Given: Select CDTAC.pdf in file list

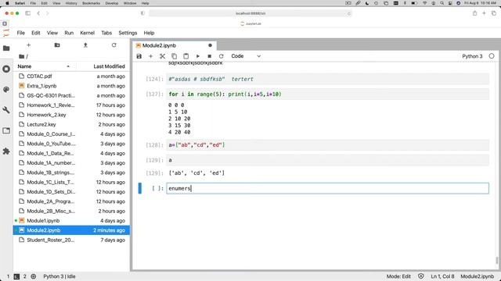Looking at the screenshot, I should [71, 76].
